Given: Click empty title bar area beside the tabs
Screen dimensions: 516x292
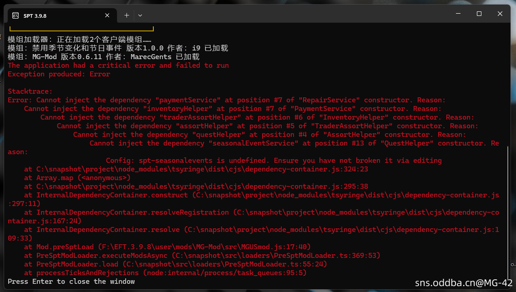Looking at the screenshot, I should pos(296,14).
